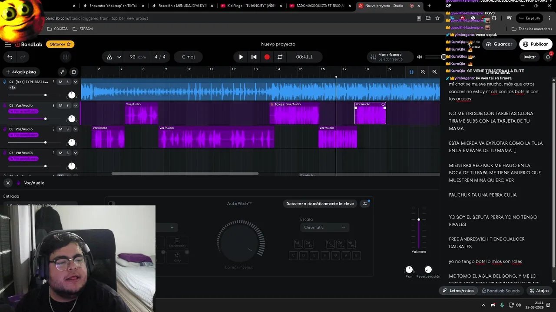This screenshot has width=556, height=312.
Task: Click the Invitar button
Action: pyautogui.click(x=530, y=57)
